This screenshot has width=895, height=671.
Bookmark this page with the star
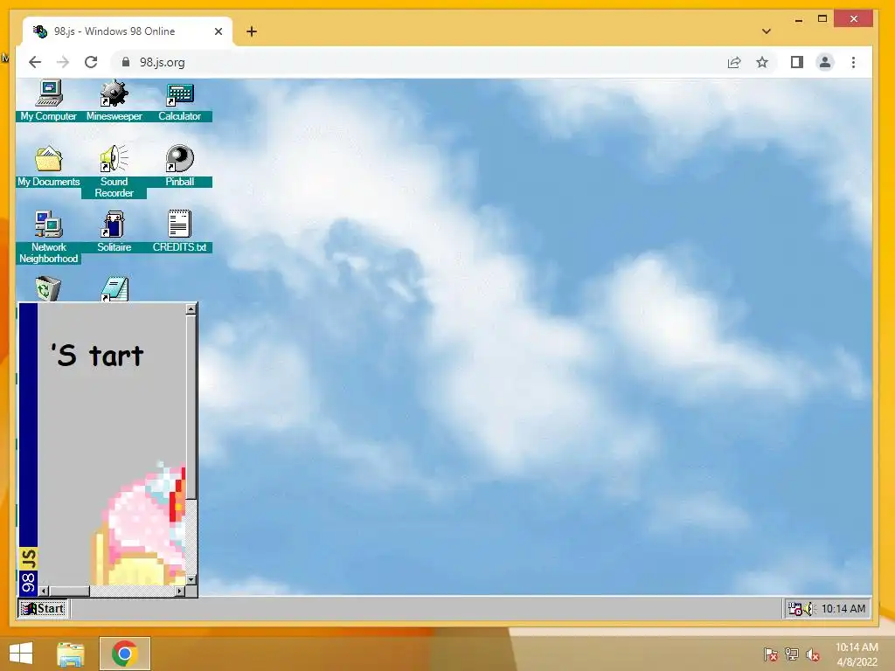pyautogui.click(x=762, y=62)
